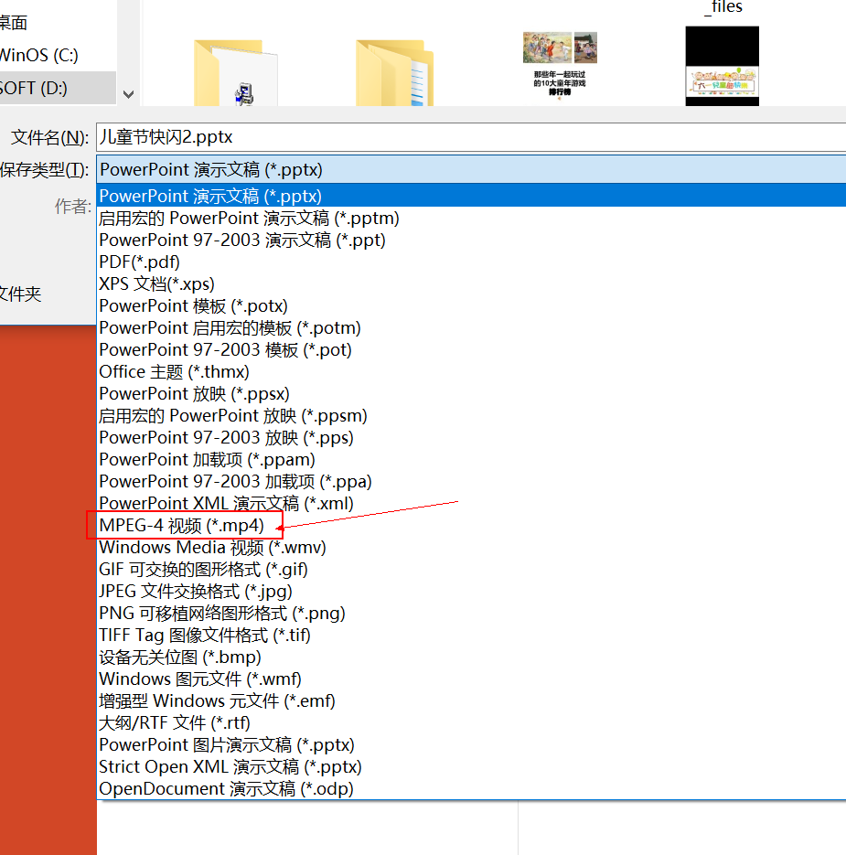
Task: Select MPEG-4 视频 (*.mp4) format
Action: pos(471,525)
